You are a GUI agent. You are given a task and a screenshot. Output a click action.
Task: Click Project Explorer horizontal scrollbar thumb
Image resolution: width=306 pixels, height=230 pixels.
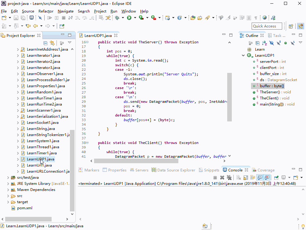(28, 219)
